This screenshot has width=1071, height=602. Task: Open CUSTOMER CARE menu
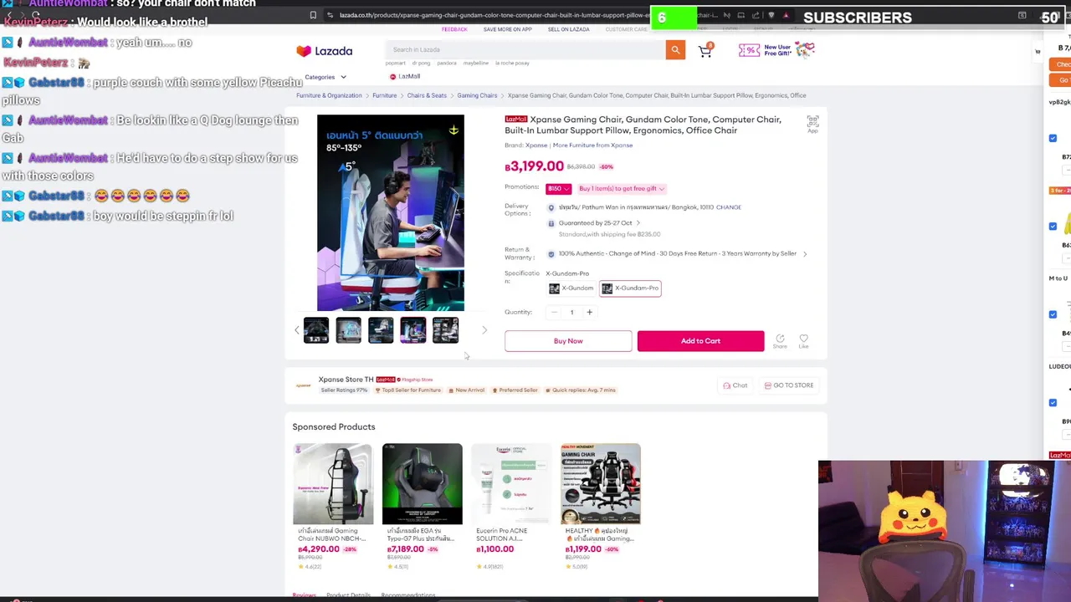coord(626,29)
